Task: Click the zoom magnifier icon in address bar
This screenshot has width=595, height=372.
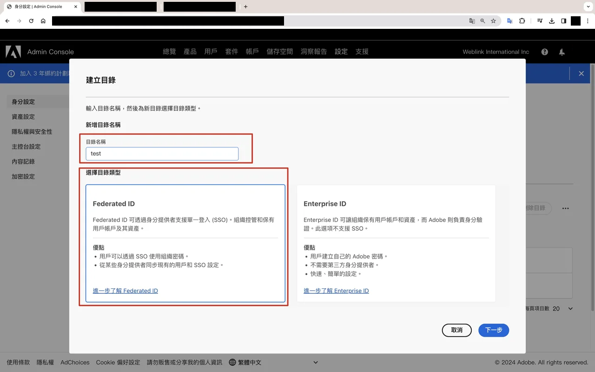Action: pyautogui.click(x=483, y=21)
